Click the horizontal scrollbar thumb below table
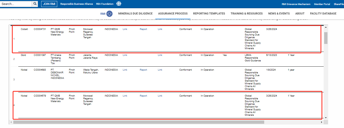 click(139, 122)
